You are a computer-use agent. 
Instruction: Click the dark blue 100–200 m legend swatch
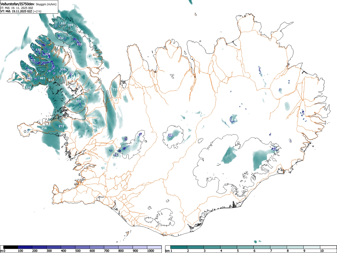point(25,247)
